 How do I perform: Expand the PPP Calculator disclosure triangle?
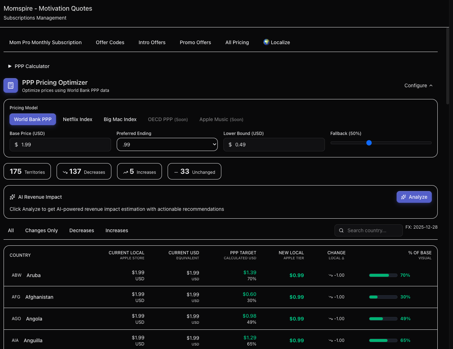(9, 66)
